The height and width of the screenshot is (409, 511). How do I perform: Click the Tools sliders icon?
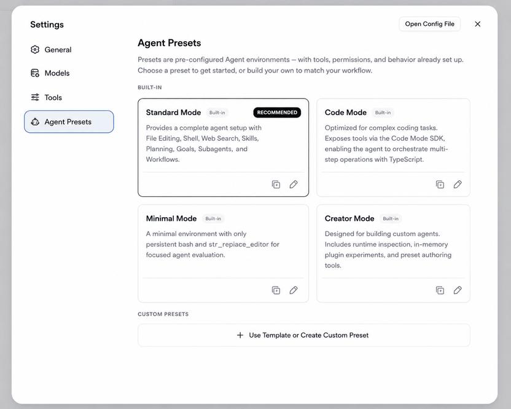pyautogui.click(x=35, y=97)
